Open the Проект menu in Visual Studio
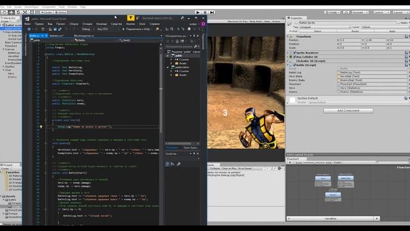 (61, 24)
